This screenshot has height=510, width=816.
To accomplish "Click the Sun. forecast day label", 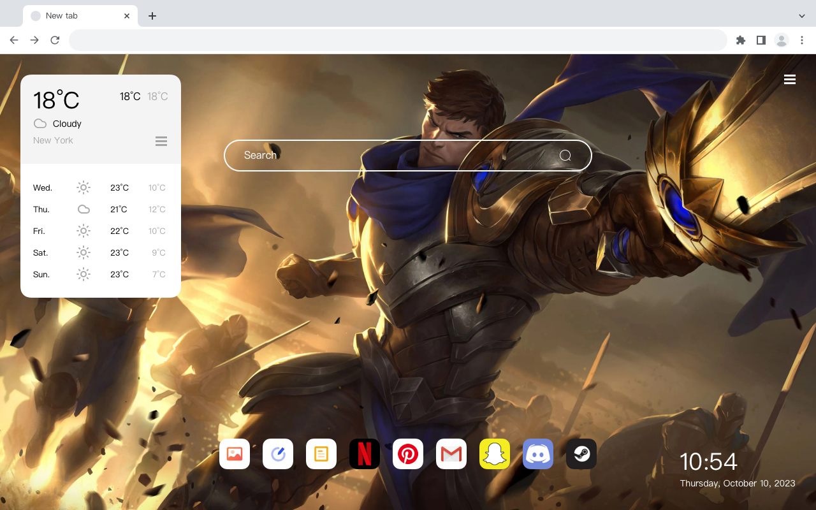I will [x=41, y=274].
